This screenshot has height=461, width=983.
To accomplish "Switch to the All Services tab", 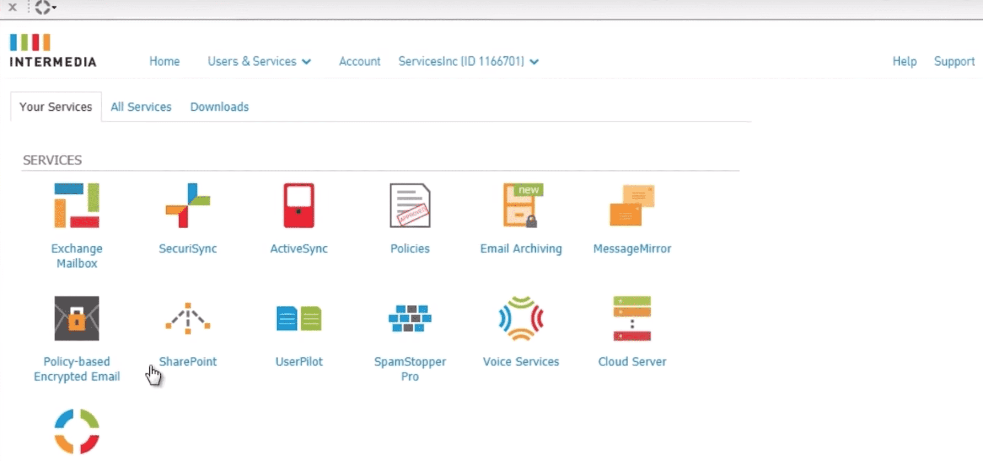I will [141, 107].
